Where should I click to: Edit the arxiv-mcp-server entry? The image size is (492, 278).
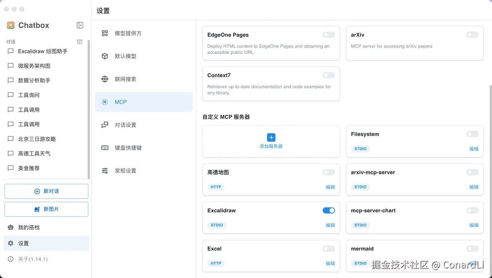pyautogui.click(x=474, y=187)
